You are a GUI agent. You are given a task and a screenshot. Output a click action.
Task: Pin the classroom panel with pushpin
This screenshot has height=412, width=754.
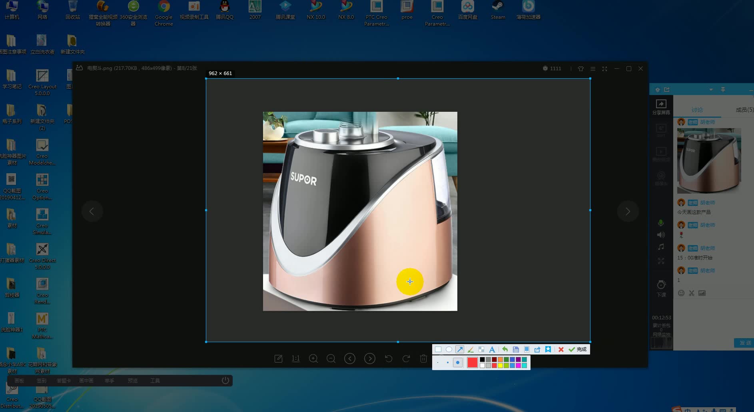pos(723,90)
